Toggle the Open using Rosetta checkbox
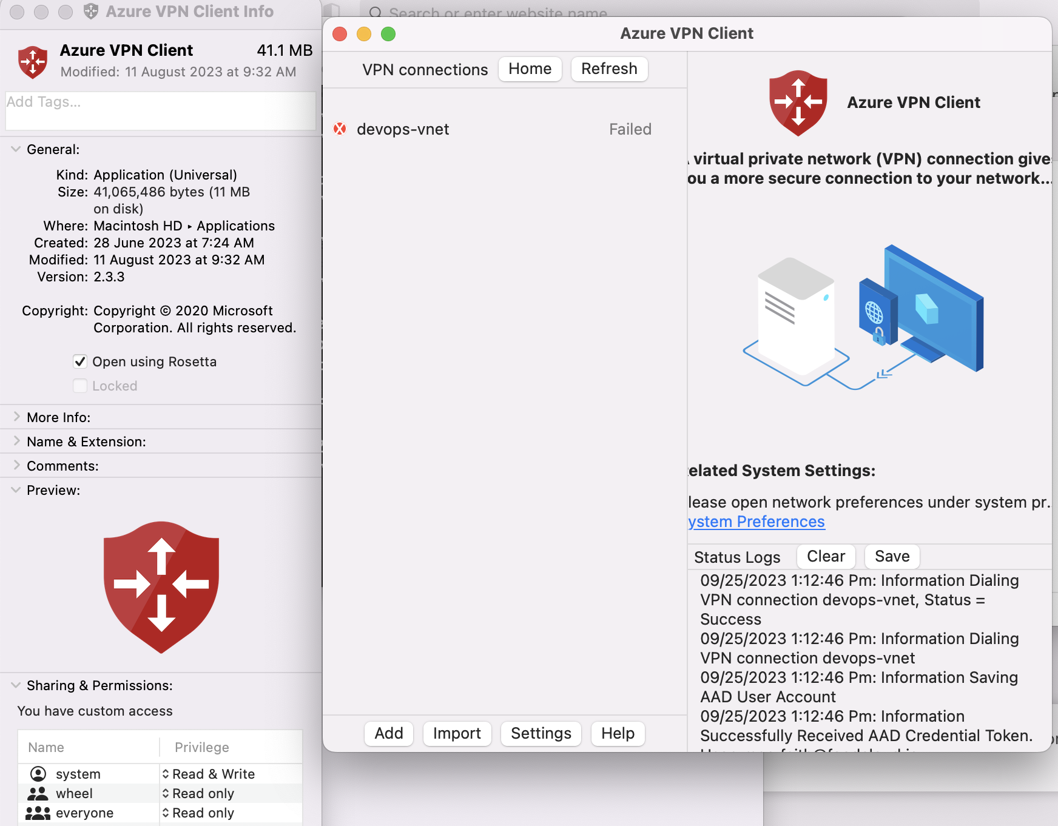Screen dimensions: 1058x826 (x=80, y=361)
